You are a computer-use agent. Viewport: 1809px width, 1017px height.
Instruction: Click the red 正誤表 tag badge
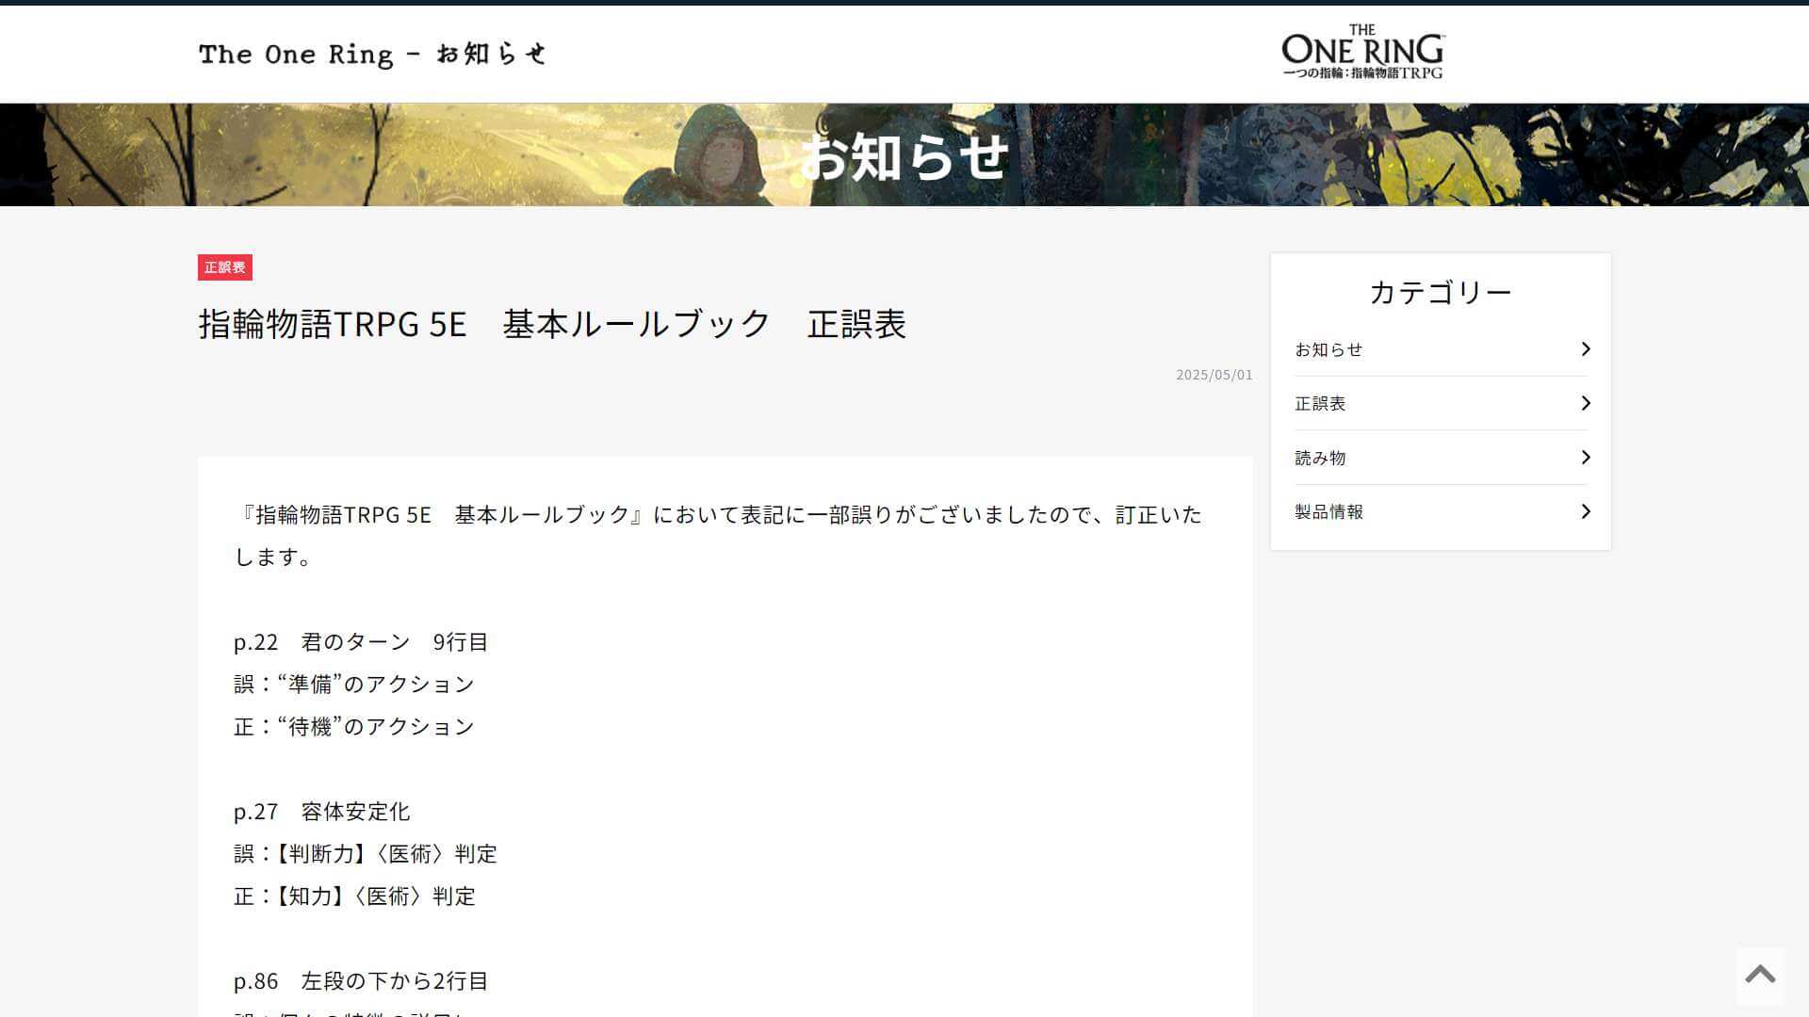coord(225,267)
